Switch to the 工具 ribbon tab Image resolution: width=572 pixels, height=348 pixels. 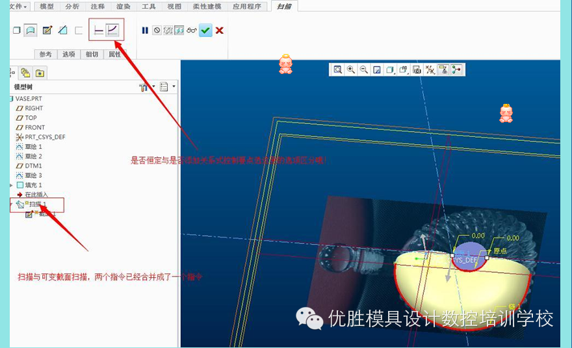[149, 6]
